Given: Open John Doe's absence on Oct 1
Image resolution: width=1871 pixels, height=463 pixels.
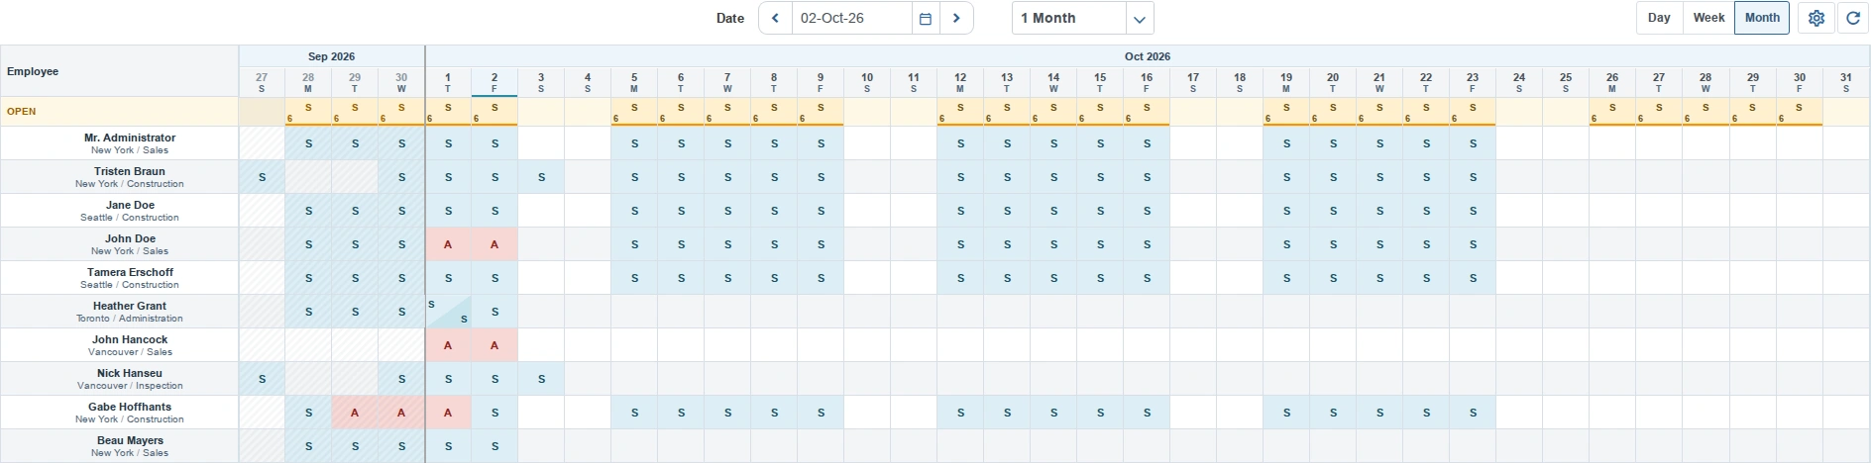Looking at the screenshot, I should [448, 244].
